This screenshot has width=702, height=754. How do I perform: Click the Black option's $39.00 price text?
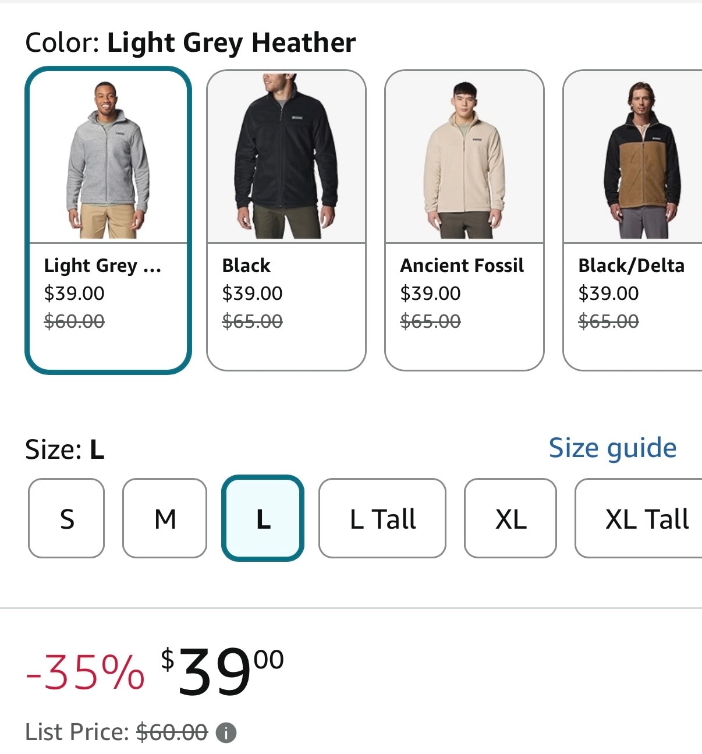click(x=252, y=293)
